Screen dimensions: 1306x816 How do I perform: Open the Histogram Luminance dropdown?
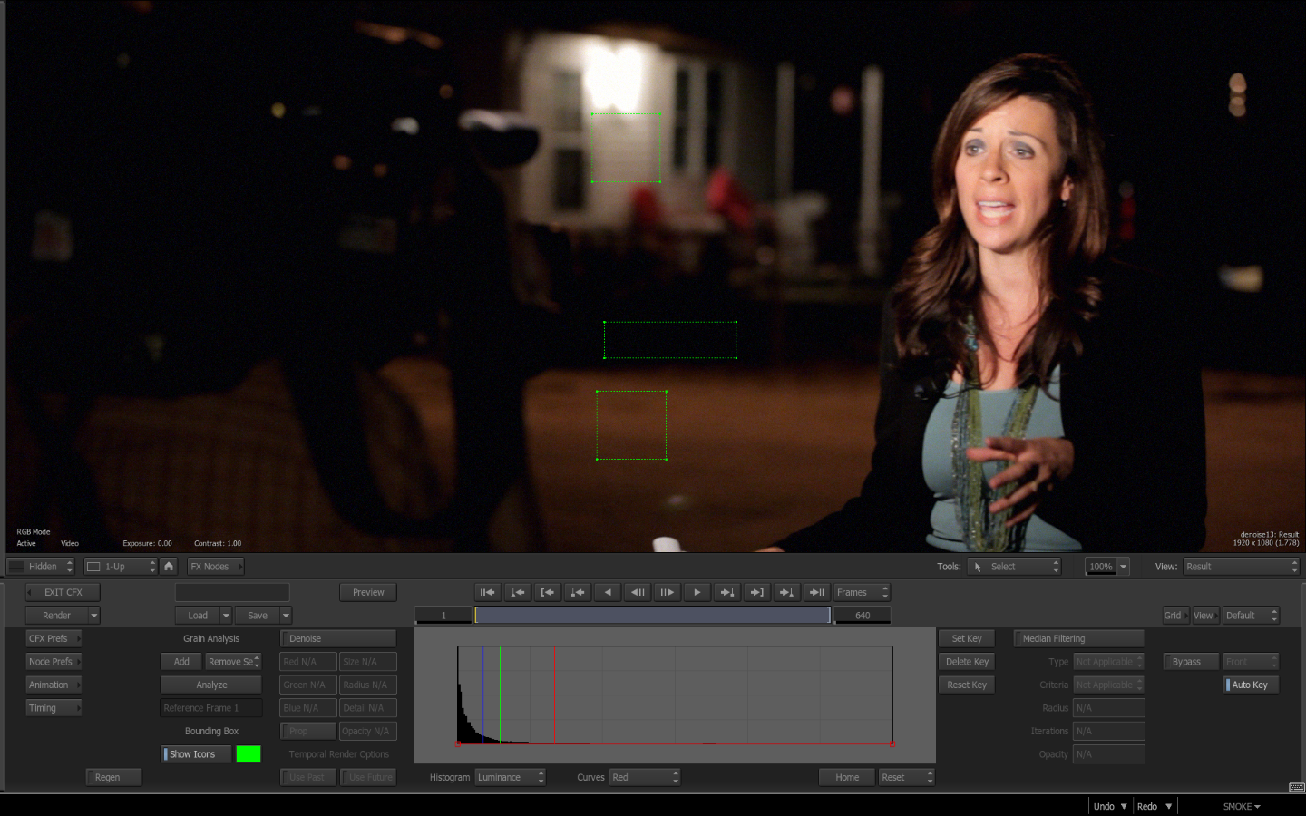510,778
